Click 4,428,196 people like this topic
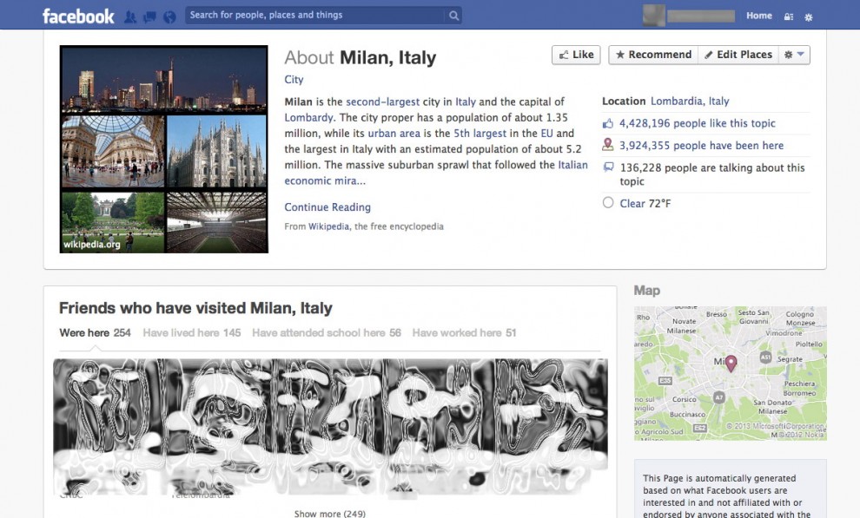The height and width of the screenshot is (518, 860). tap(697, 123)
